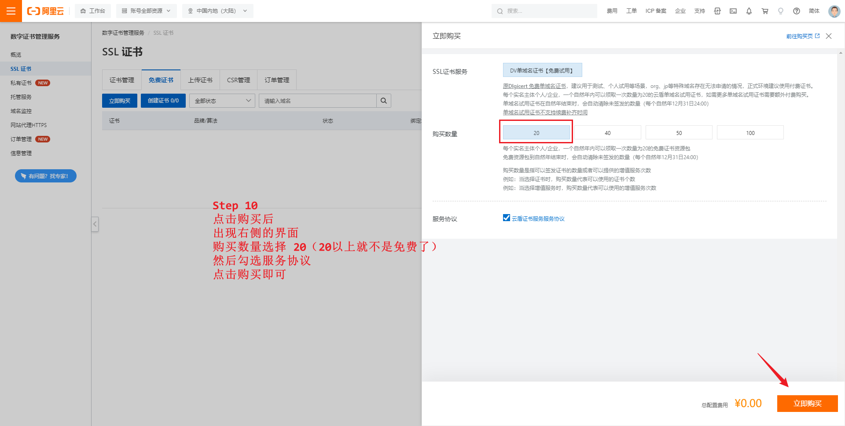This screenshot has height=426, width=845.
Task: Click orange 立即购买 purchase button
Action: [808, 404]
